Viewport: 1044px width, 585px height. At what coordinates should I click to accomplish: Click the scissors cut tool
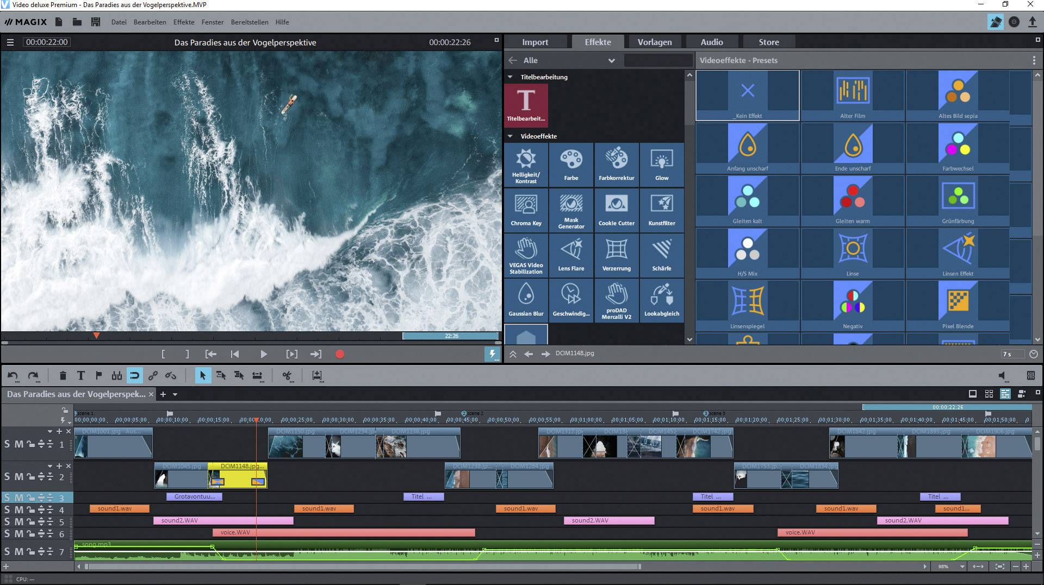click(x=287, y=375)
